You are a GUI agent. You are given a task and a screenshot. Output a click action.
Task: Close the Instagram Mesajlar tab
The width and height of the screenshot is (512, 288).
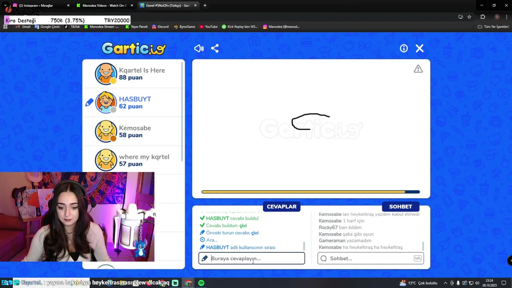[x=68, y=6]
